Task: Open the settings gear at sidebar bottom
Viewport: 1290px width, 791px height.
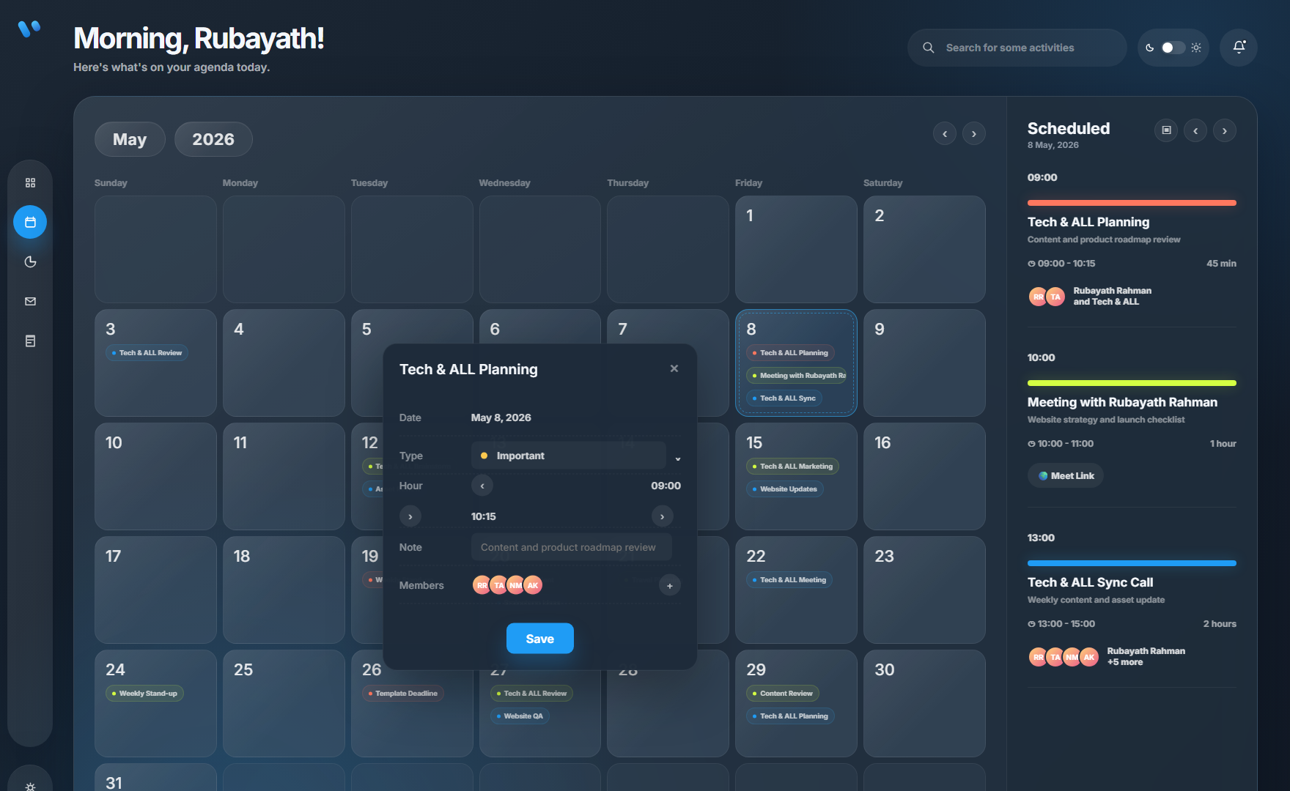Action: [30, 787]
